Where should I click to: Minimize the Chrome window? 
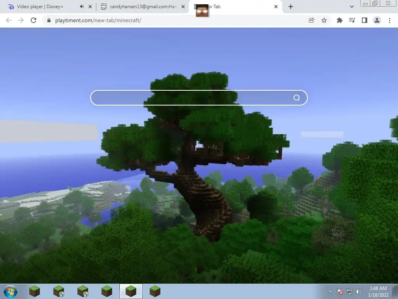365,3
